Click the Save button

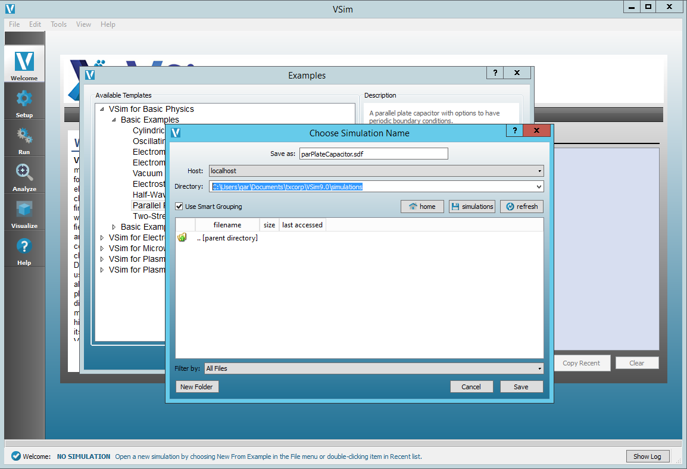click(x=522, y=387)
